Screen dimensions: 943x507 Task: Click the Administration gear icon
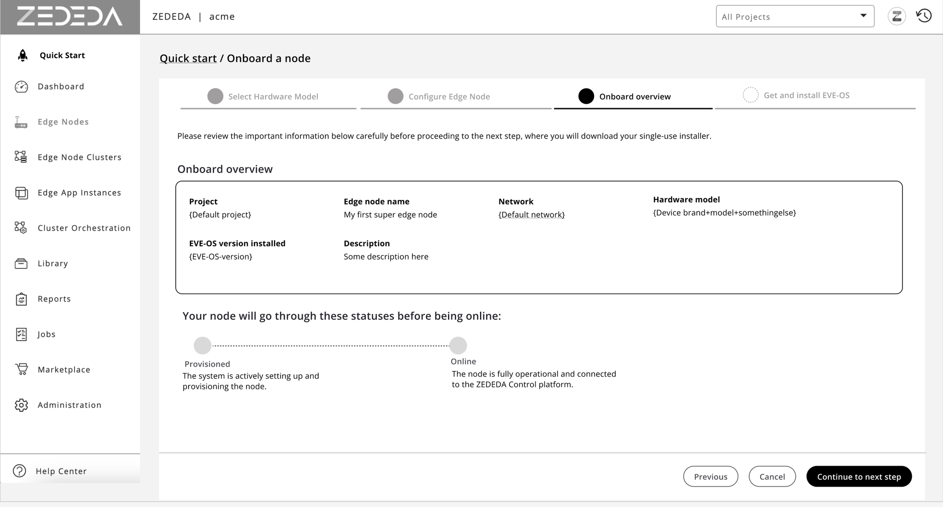tap(21, 405)
